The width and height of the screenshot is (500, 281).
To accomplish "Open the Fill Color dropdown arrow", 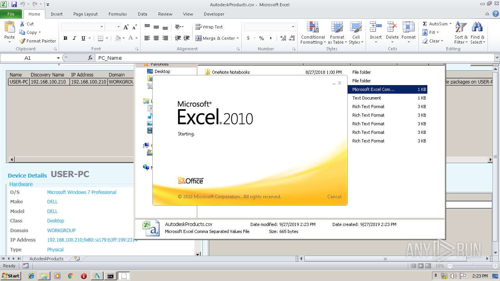I will 124,38.
